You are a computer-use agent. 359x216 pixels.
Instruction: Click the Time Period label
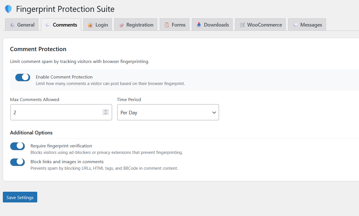point(129,99)
